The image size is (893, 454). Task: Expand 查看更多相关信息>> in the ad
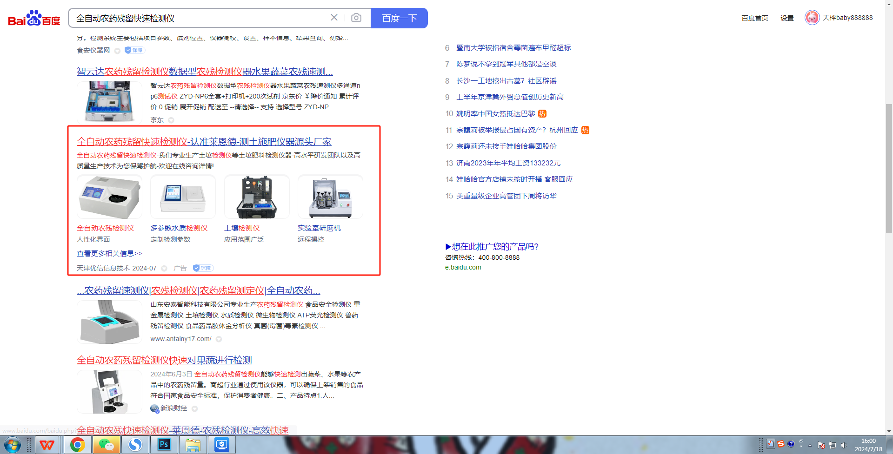tap(109, 254)
